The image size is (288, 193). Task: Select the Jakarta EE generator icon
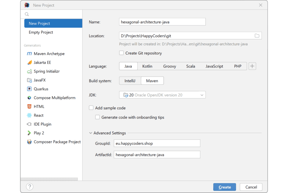(29, 63)
